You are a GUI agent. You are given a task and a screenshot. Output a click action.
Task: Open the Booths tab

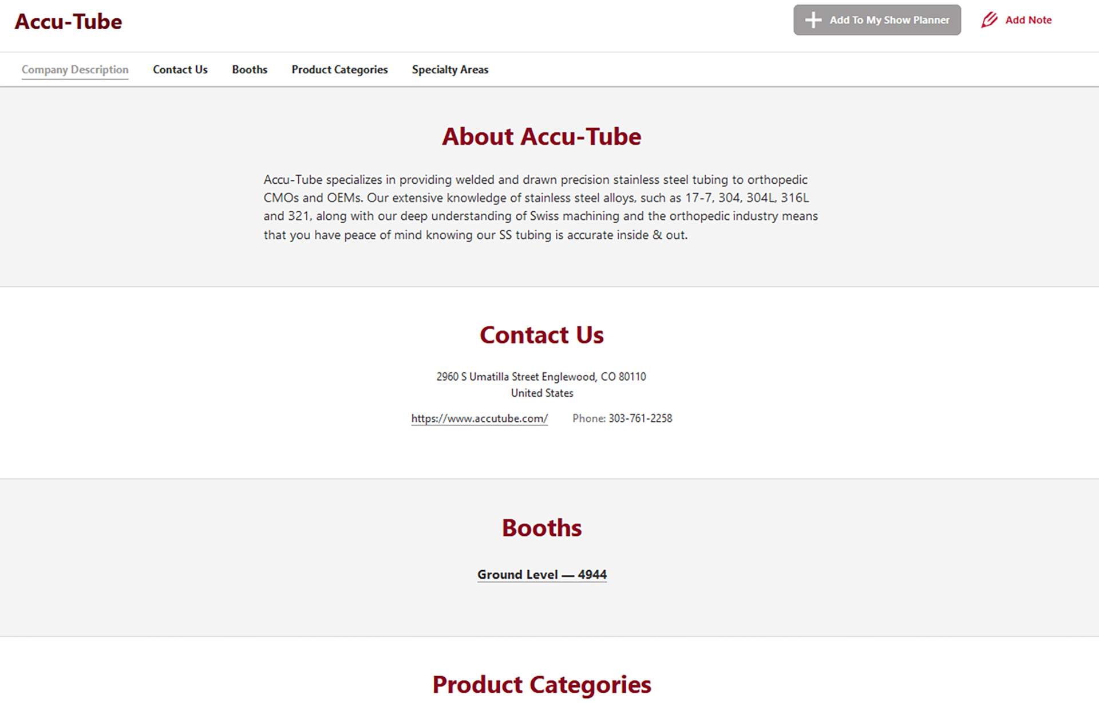point(250,70)
